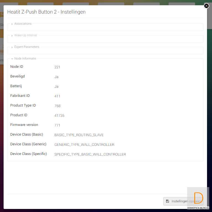212x212 pixels.
Task: Click the Node ID label
Action: click(x=17, y=67)
